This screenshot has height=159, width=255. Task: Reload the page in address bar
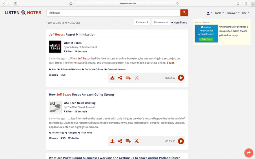pos(177,3)
